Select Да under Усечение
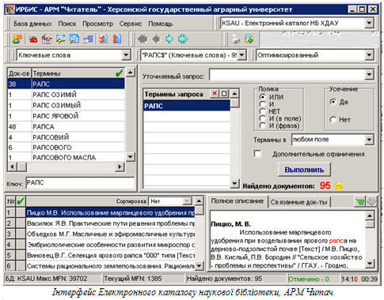The height and width of the screenshot is (300, 384). [333, 102]
